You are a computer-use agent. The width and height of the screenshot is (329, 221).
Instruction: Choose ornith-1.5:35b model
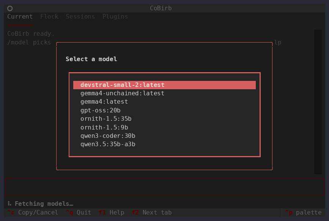(x=164, y=119)
